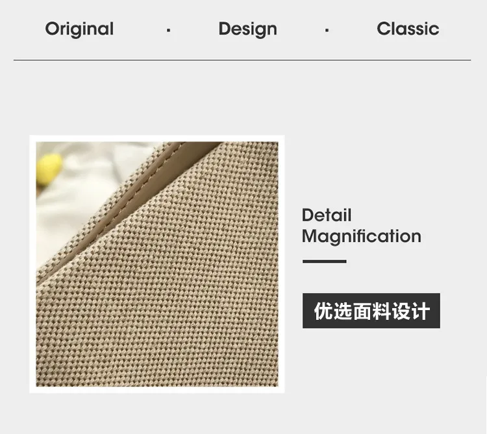Click the "Classic" heading text

coord(408,29)
